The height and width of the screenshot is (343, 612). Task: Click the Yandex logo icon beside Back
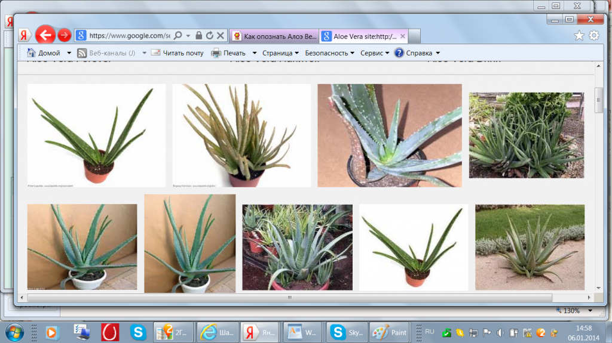25,35
